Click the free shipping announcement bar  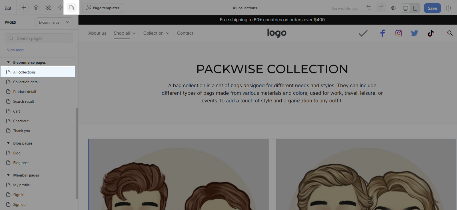click(x=268, y=20)
